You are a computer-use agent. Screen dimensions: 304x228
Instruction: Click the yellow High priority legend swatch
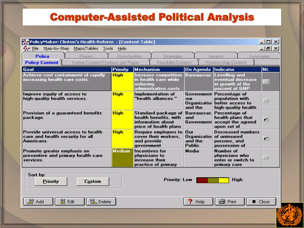pyautogui.click(x=224, y=180)
